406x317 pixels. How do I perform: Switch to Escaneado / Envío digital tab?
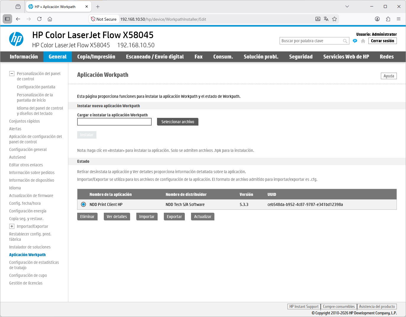(155, 57)
